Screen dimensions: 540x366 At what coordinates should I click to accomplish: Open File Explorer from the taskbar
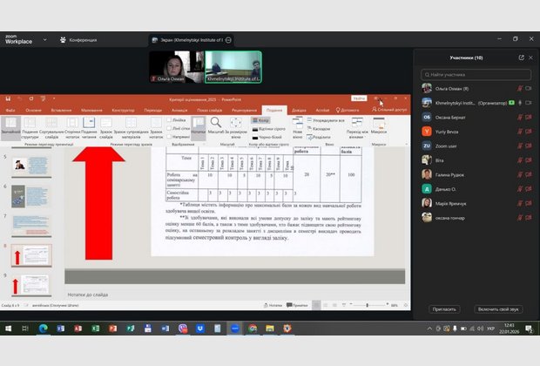[270, 329]
